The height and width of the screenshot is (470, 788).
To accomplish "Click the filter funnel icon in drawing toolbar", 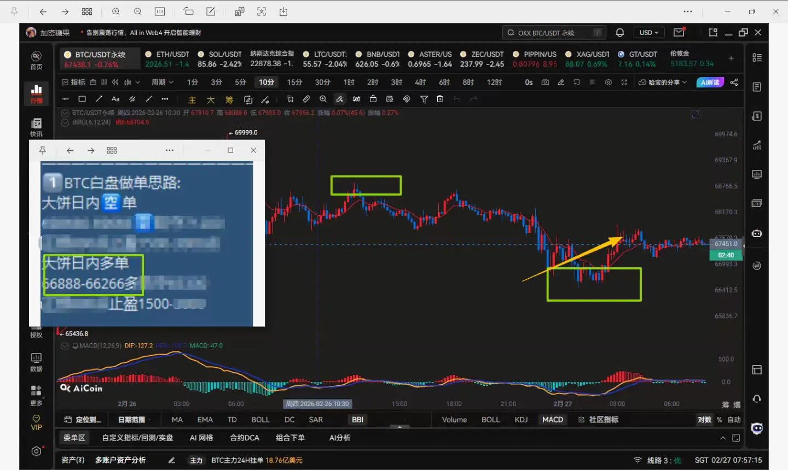I will [x=424, y=99].
